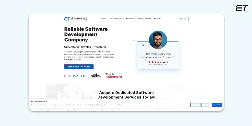Click Let's Discuss Your Project button
252x126 pixels.
[79, 67]
